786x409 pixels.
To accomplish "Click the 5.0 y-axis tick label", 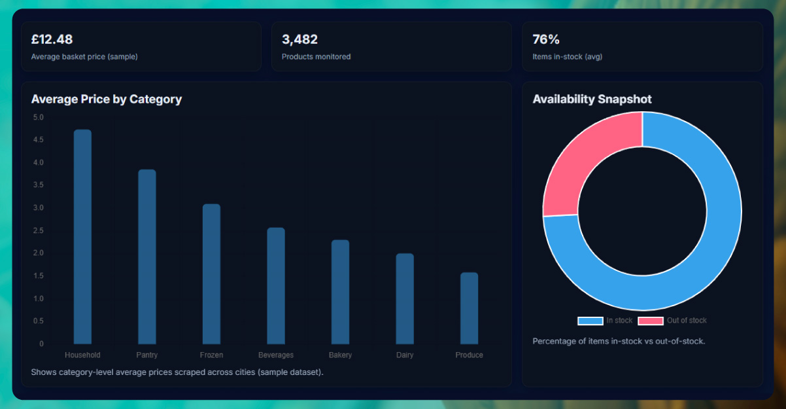I will pos(38,118).
